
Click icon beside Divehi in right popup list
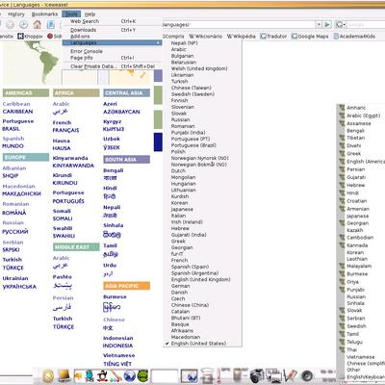(x=342, y=145)
